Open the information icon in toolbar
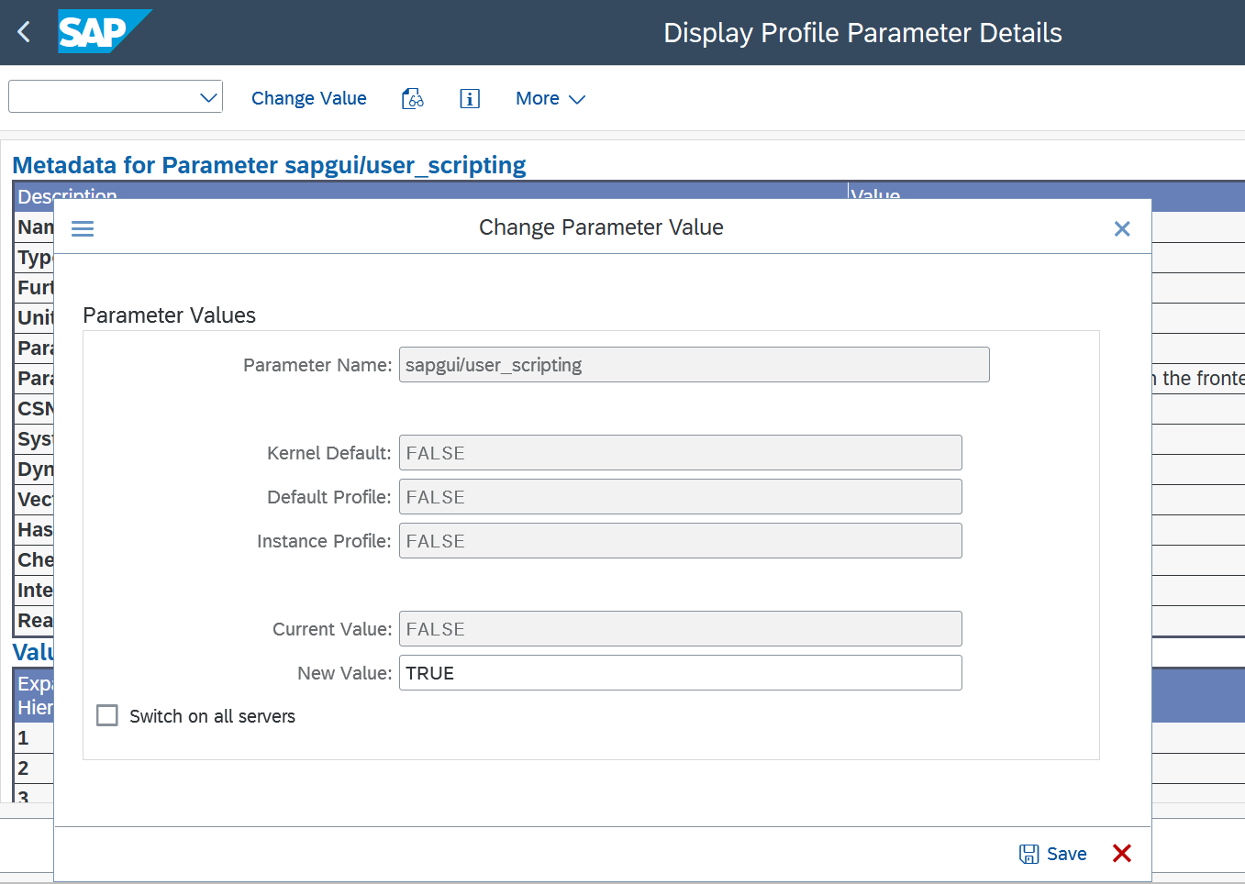 click(470, 99)
